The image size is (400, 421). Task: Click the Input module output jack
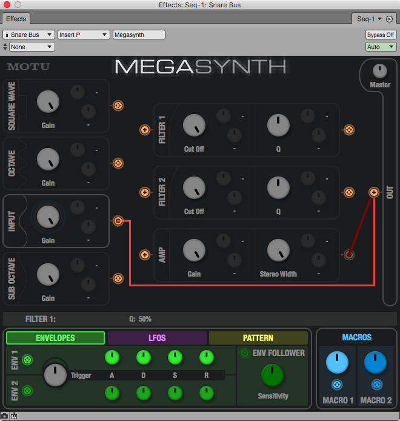coord(118,221)
